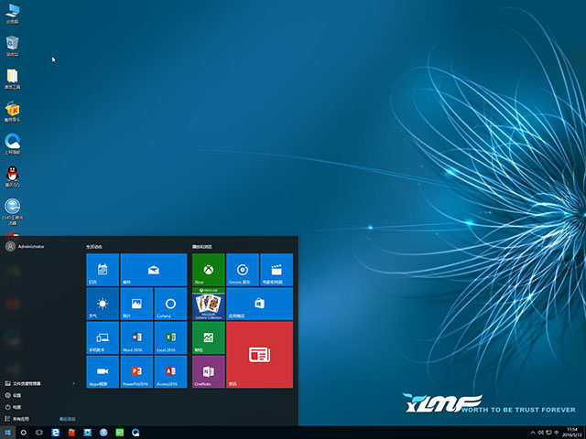Open the taskbar clock and date

pos(570,431)
